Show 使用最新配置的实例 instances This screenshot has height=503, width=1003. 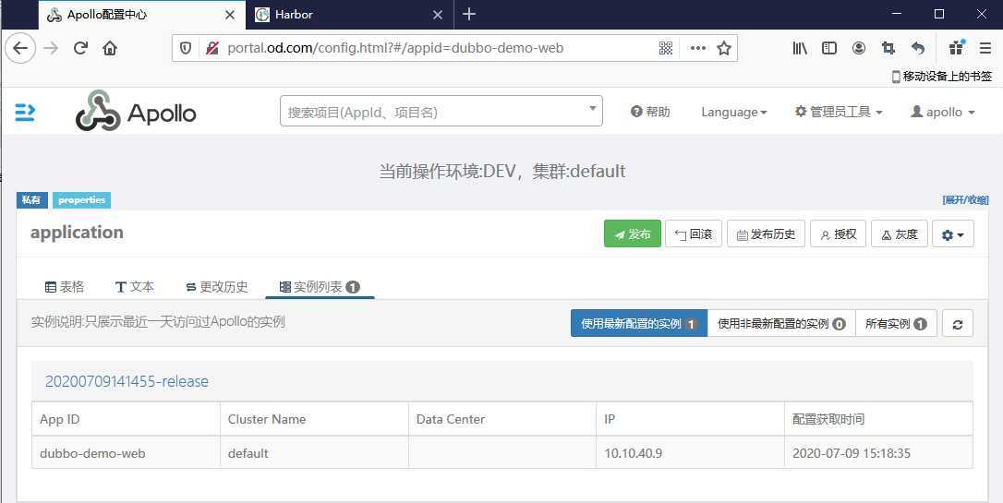[639, 323]
